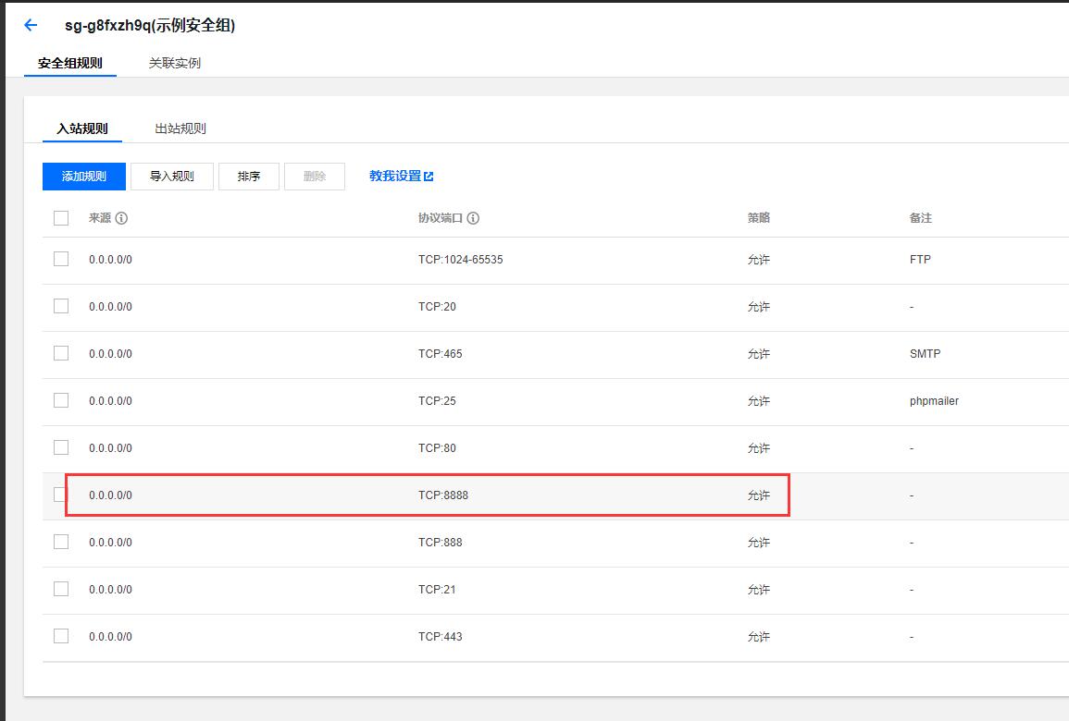Screen dimensions: 1069x721
Task: Switch to the 出站规则 tab
Action: (x=180, y=128)
